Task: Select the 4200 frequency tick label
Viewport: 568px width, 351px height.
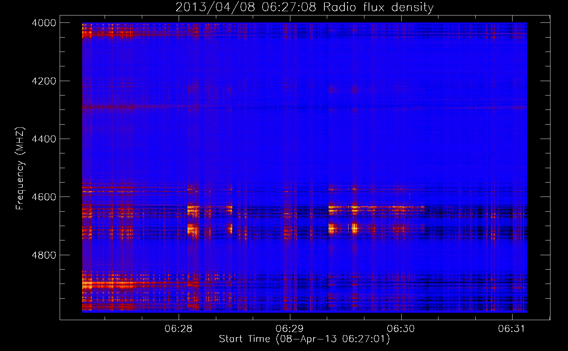Action: point(44,81)
